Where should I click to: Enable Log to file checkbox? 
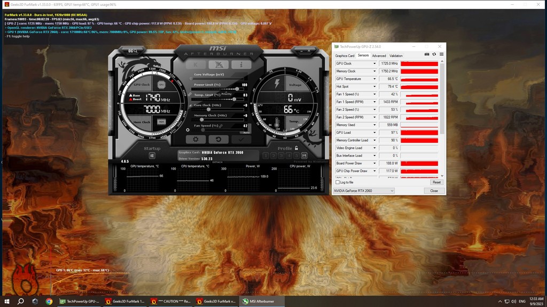[338, 182]
